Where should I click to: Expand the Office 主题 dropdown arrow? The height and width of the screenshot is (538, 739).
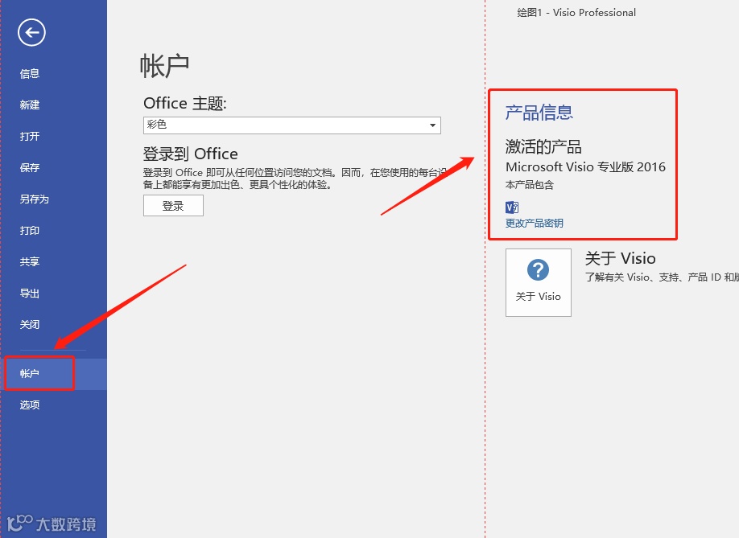432,125
